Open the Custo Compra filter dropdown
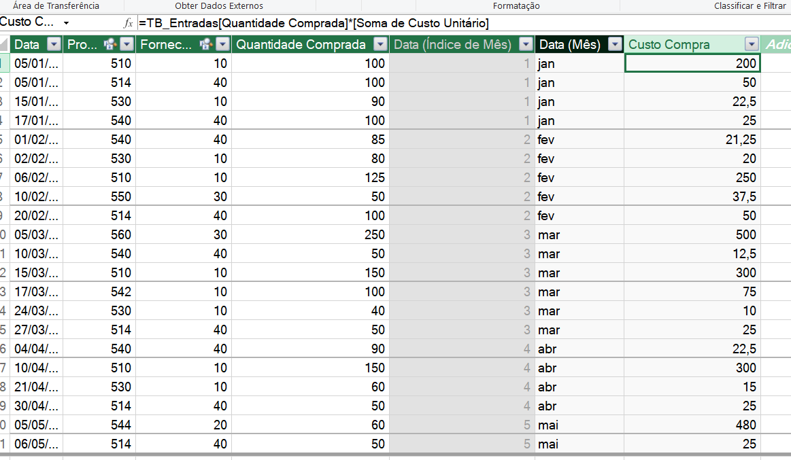The width and height of the screenshot is (791, 460). (x=752, y=44)
